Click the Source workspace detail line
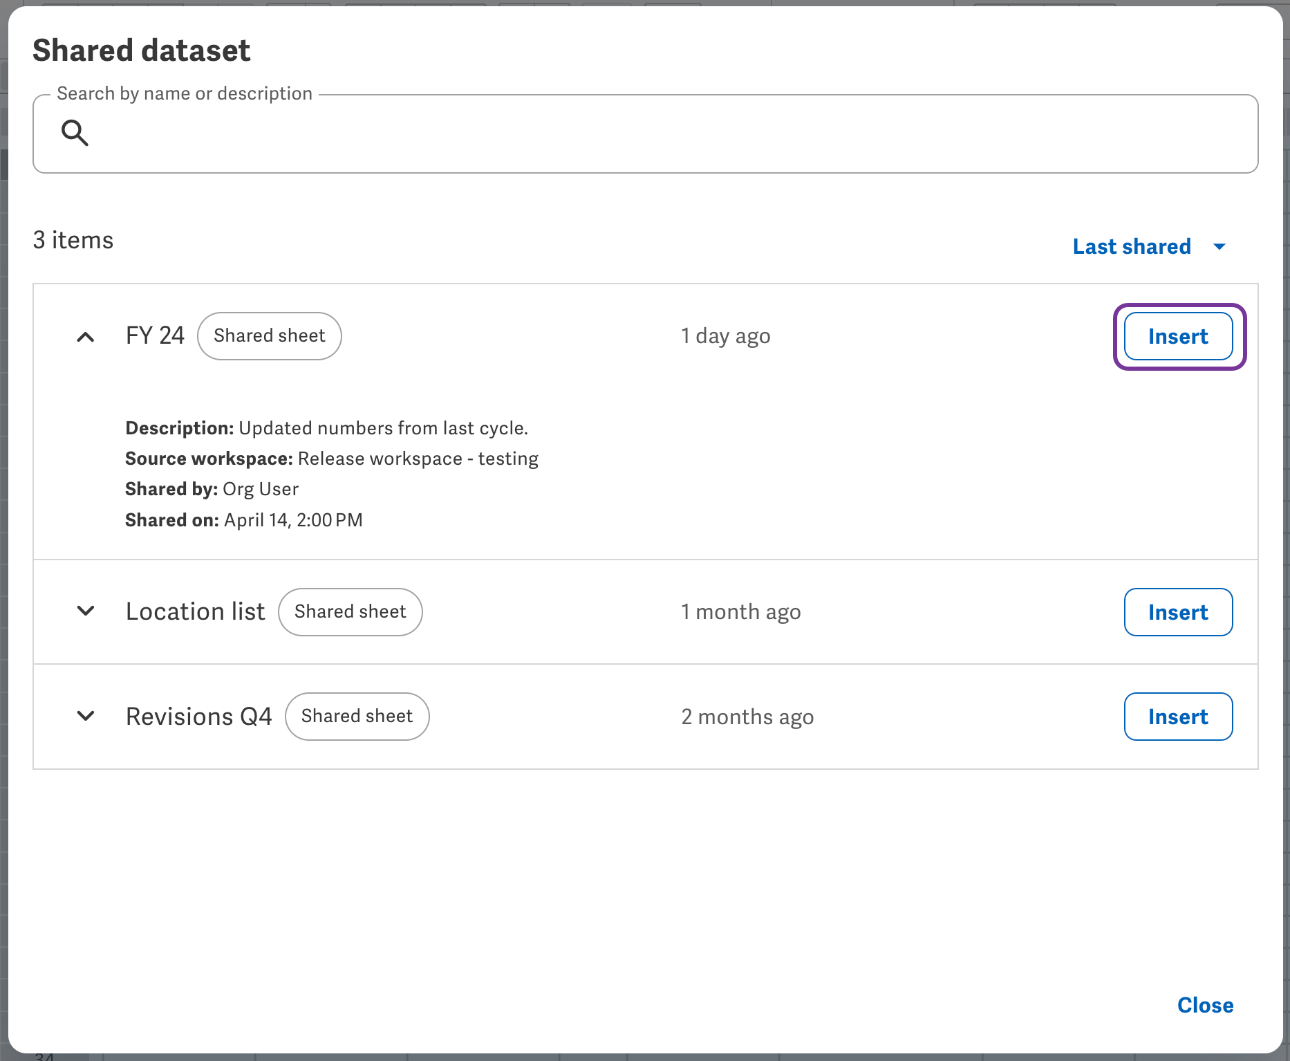 pyautogui.click(x=331, y=459)
